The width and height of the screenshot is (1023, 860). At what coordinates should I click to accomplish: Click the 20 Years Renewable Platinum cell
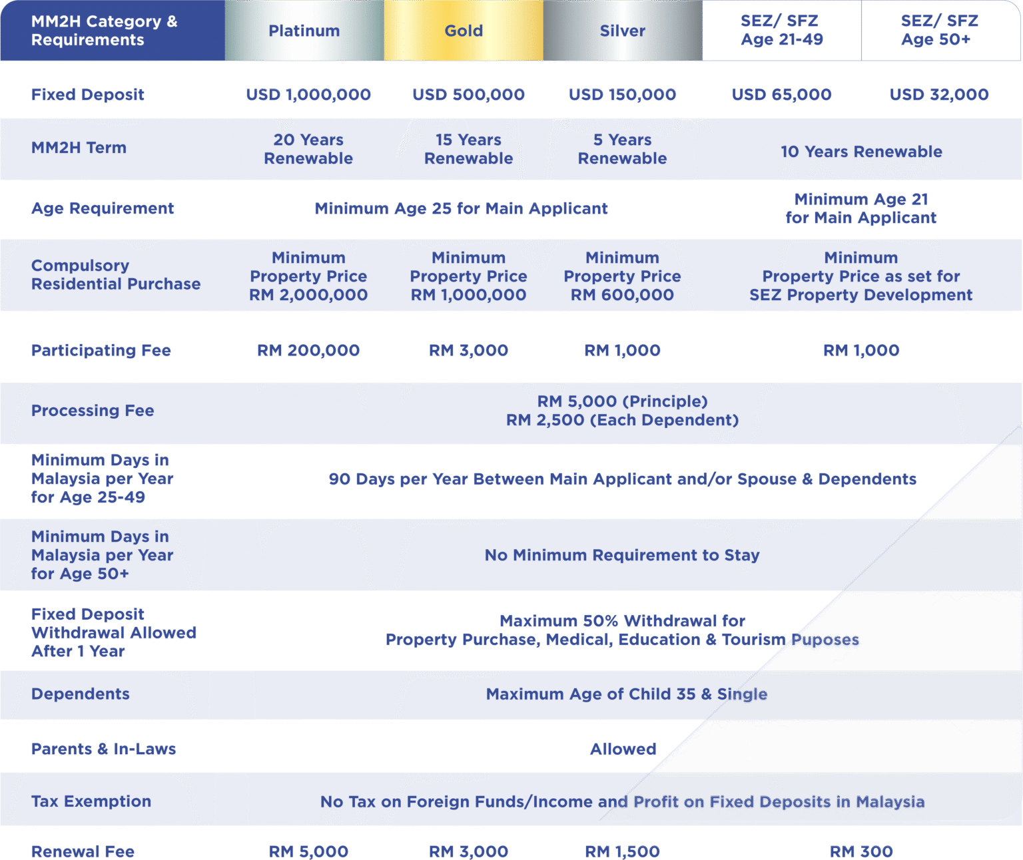tap(308, 149)
